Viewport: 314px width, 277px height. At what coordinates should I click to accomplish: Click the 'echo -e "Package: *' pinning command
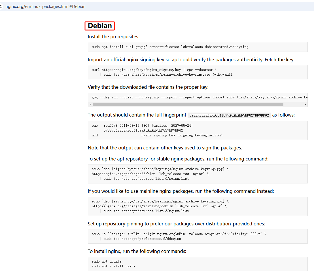coord(179,234)
